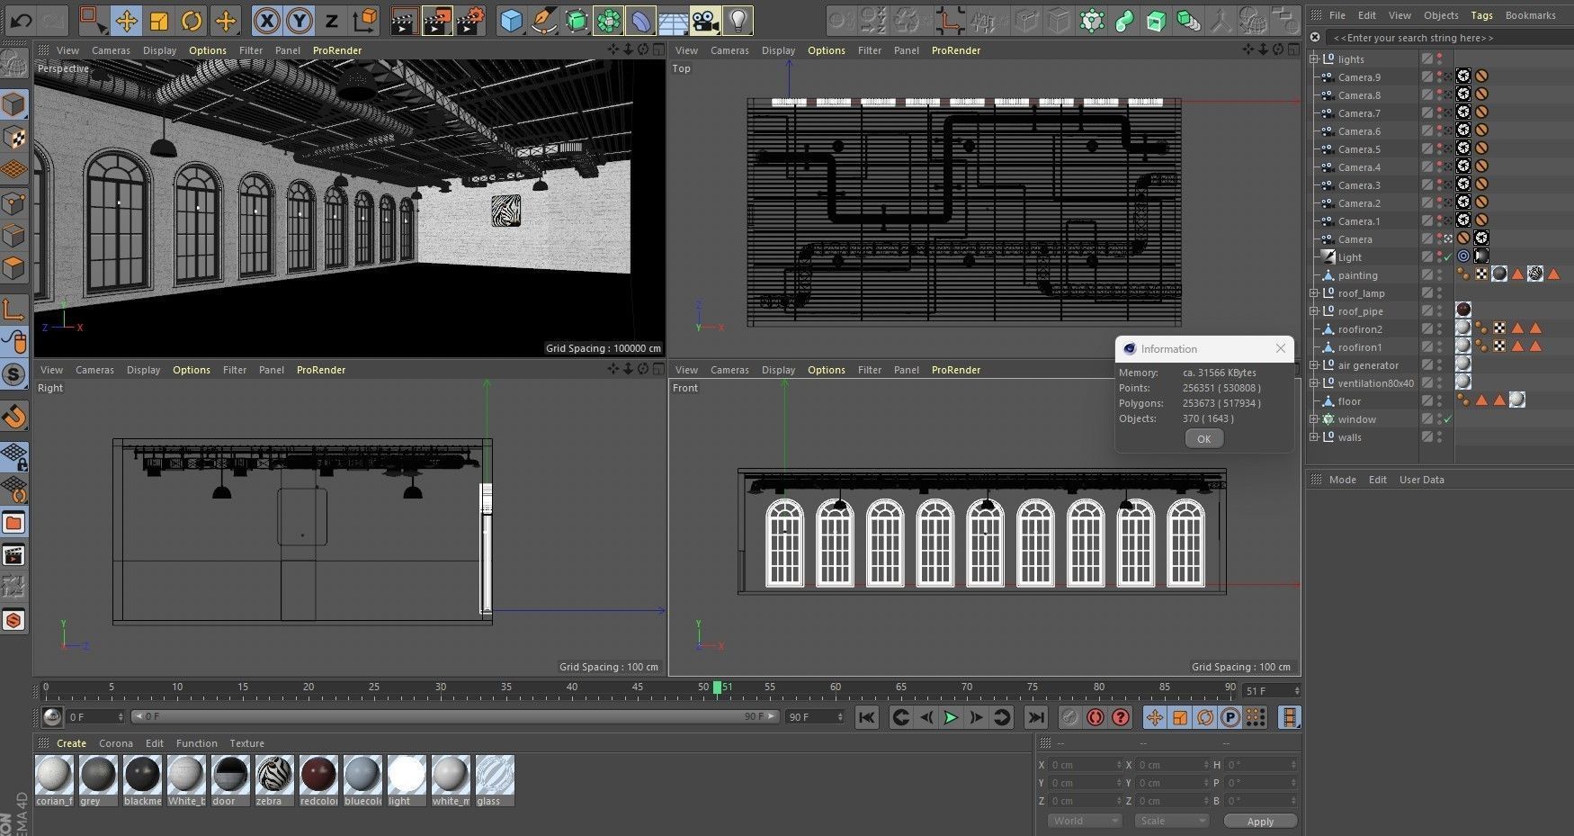
Task: Open ProRender menu in Top viewport
Action: click(955, 50)
